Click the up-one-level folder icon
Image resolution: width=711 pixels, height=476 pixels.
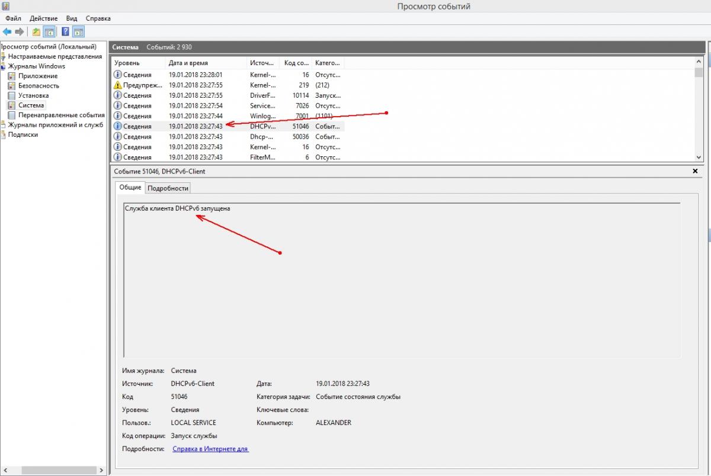coord(37,32)
